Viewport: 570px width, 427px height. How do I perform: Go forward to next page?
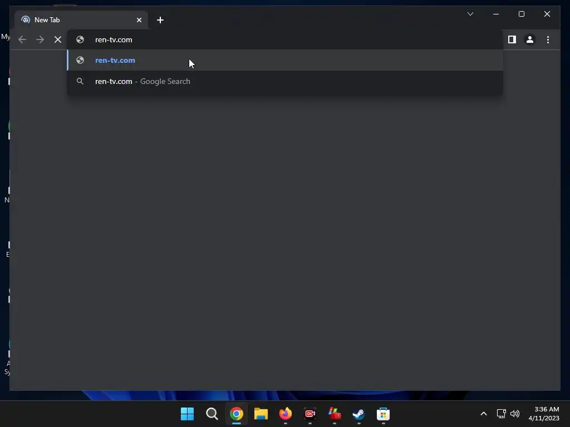40,39
